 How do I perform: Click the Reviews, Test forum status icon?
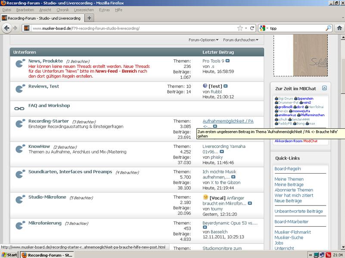(x=20, y=89)
